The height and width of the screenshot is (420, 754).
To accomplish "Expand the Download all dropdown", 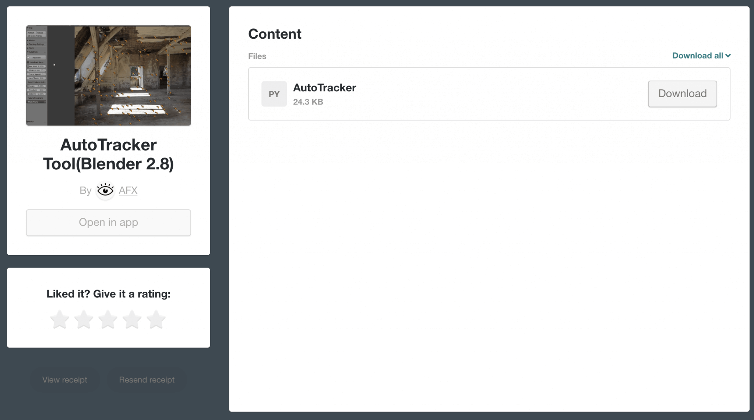I will 701,56.
